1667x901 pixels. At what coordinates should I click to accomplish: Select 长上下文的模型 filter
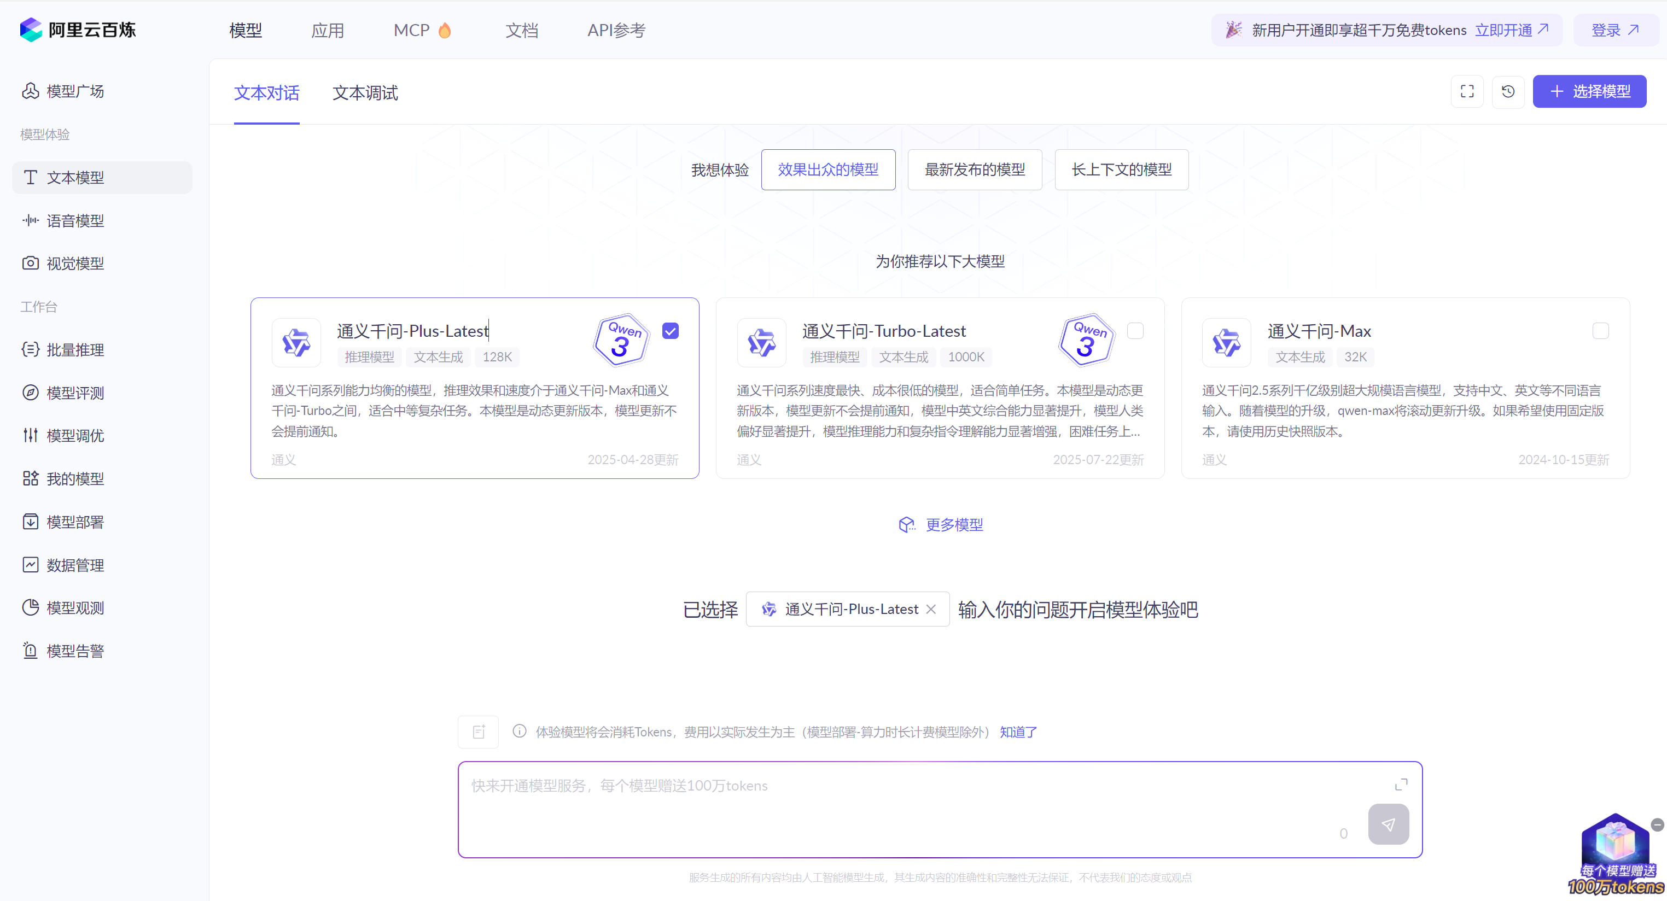click(x=1121, y=169)
